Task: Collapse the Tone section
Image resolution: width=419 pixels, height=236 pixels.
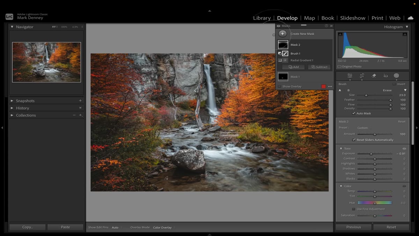Action: coord(341,149)
